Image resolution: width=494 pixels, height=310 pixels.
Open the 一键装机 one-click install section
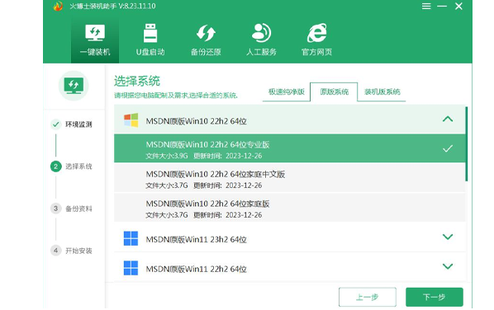point(95,40)
